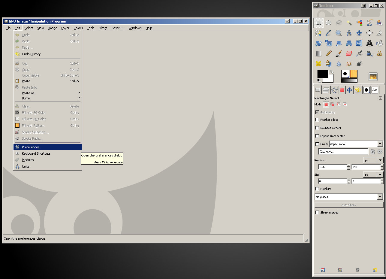Check the Shrink merged option
This screenshot has height=279, width=386.
[317, 212]
